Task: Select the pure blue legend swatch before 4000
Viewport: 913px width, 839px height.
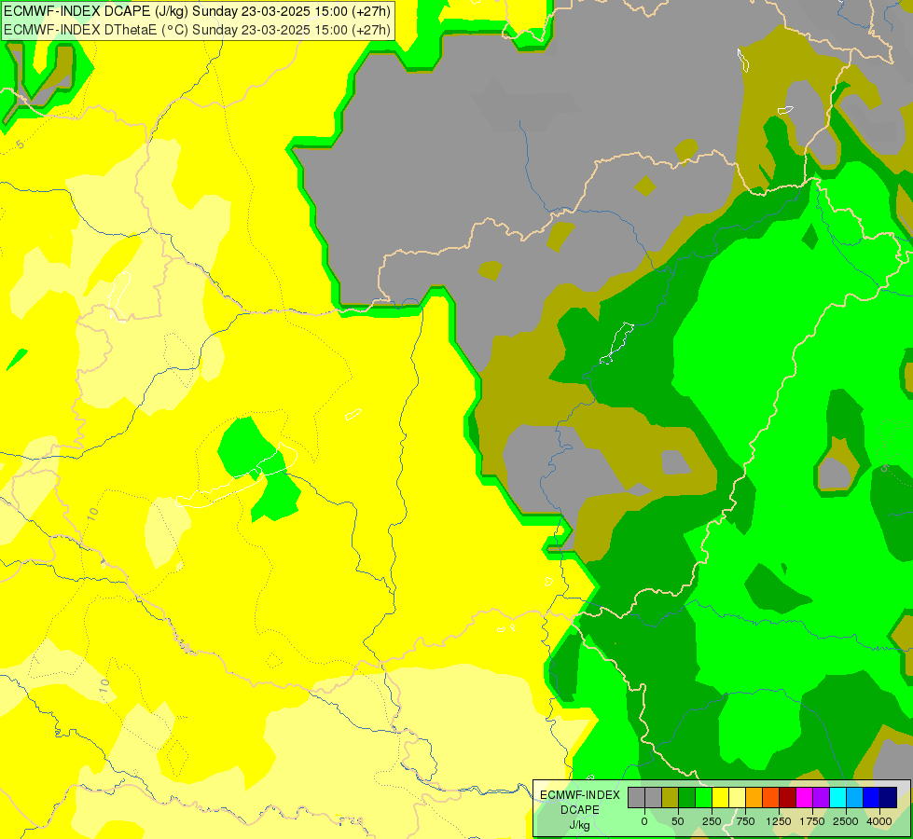Action: (x=872, y=798)
